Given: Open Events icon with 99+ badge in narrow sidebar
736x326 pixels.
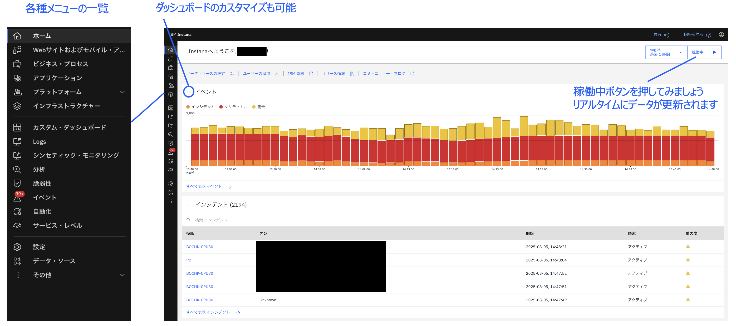Looking at the screenshot, I should pyautogui.click(x=171, y=152).
